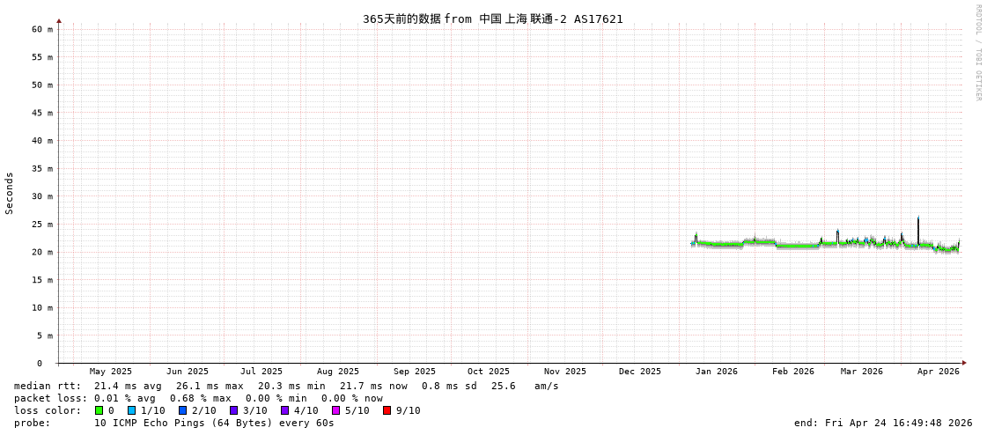Screen dimensions: 987x435
Task: Select the May 2025 x-axis label
Action: 110,372
